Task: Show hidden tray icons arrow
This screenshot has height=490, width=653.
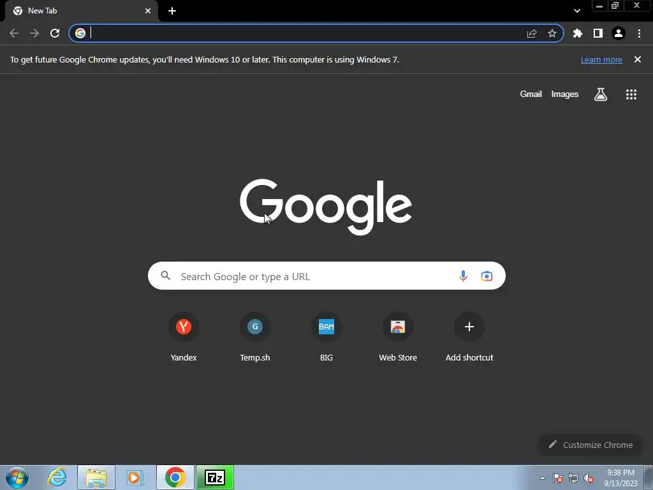Action: click(x=542, y=478)
